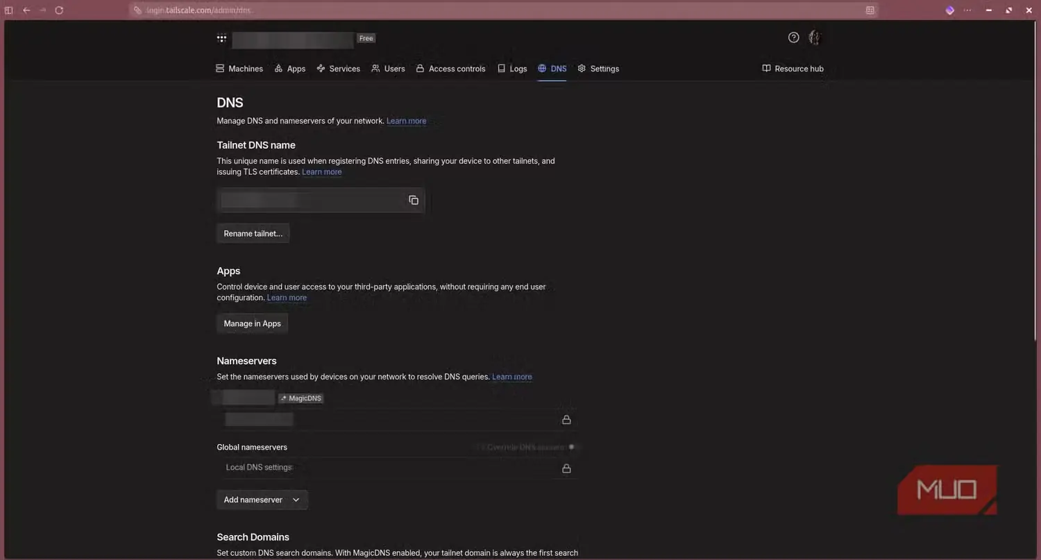Click the Tailscale dots logo
The image size is (1041, 560).
[x=221, y=39]
